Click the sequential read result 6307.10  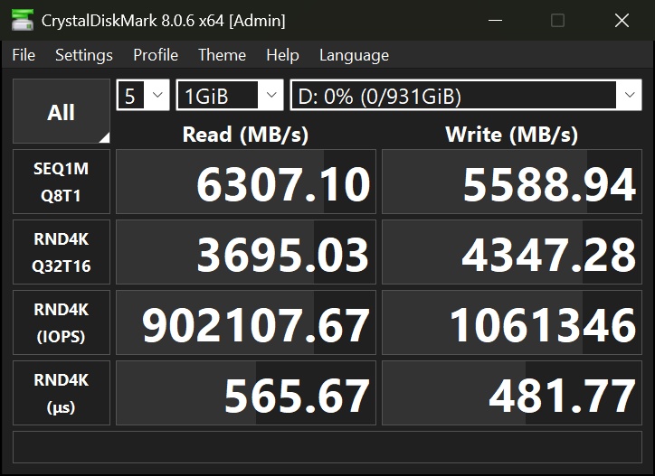[x=245, y=182]
